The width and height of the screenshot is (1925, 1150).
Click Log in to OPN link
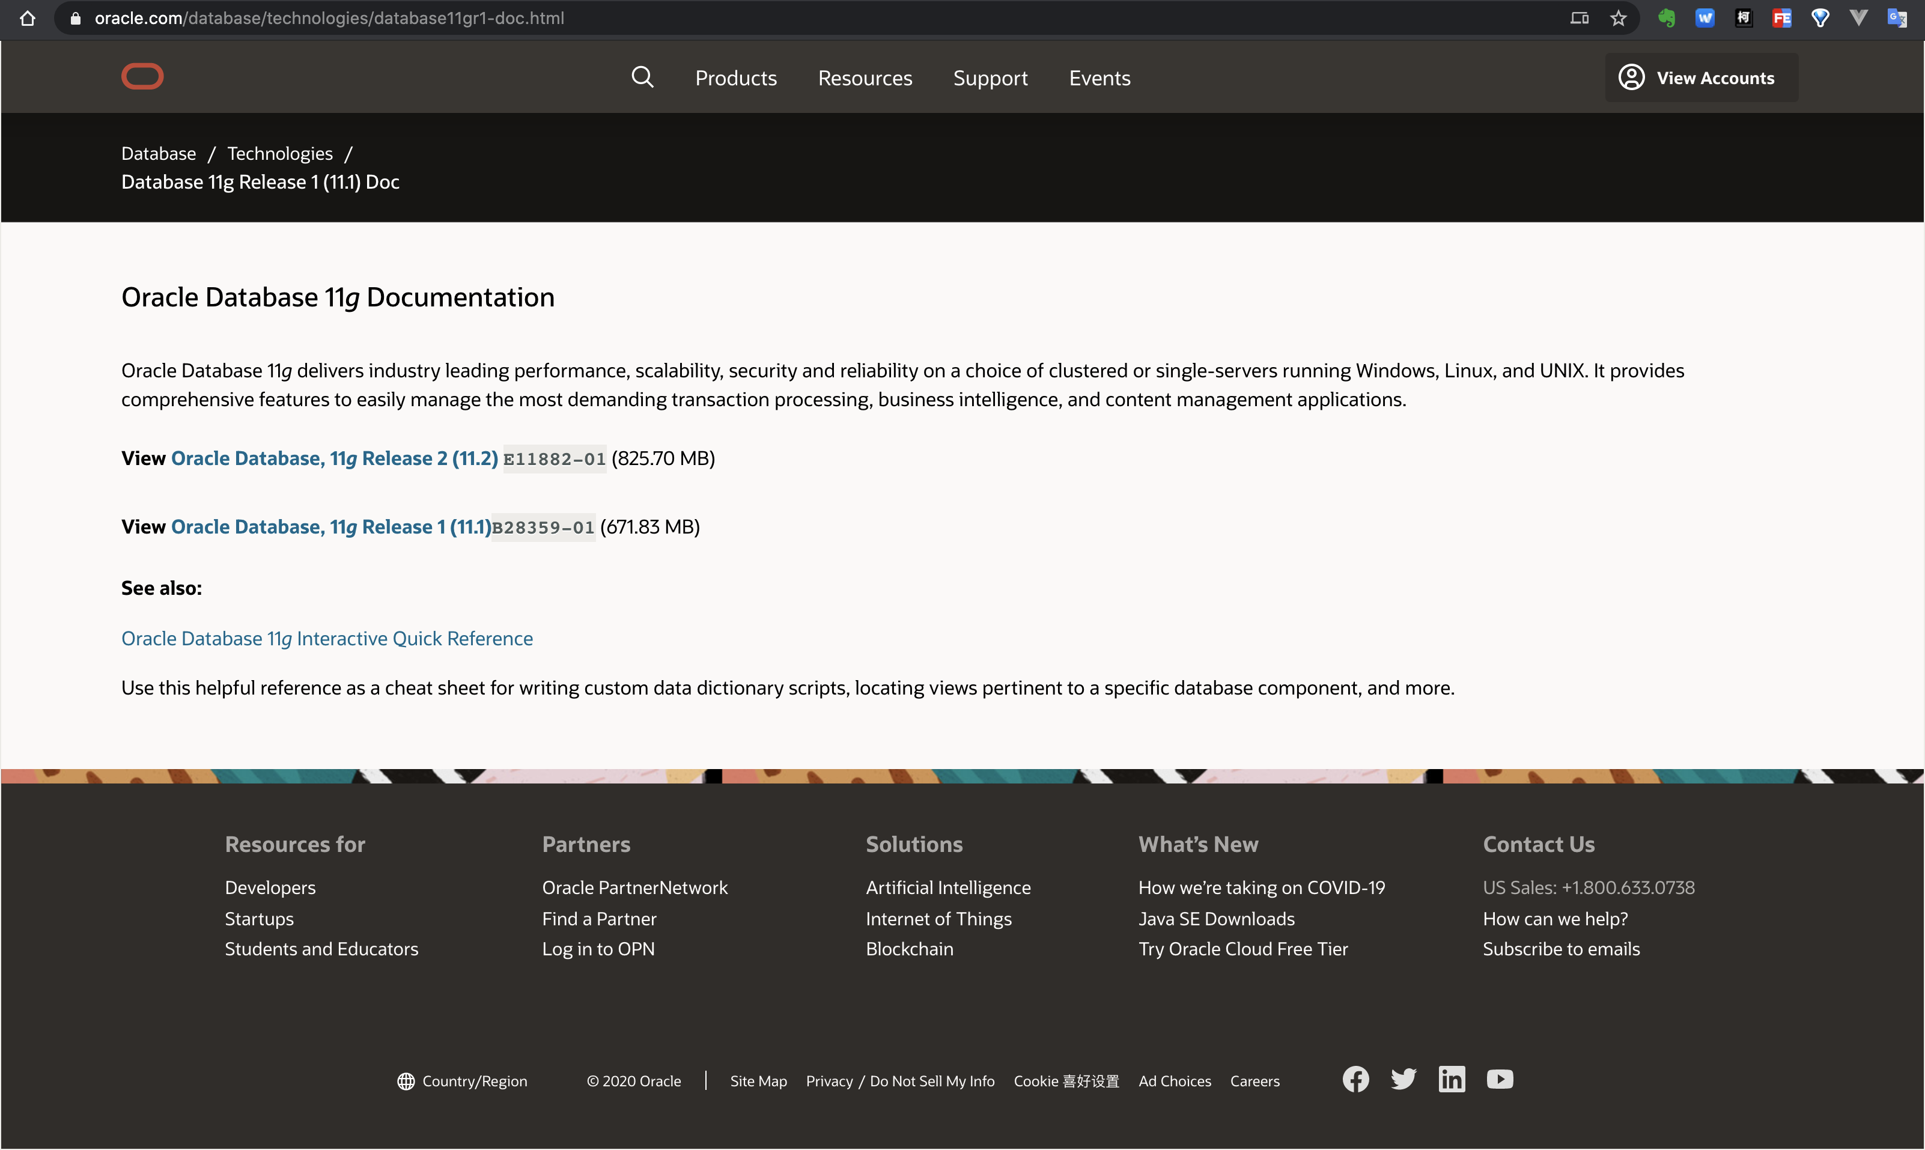tap(598, 949)
